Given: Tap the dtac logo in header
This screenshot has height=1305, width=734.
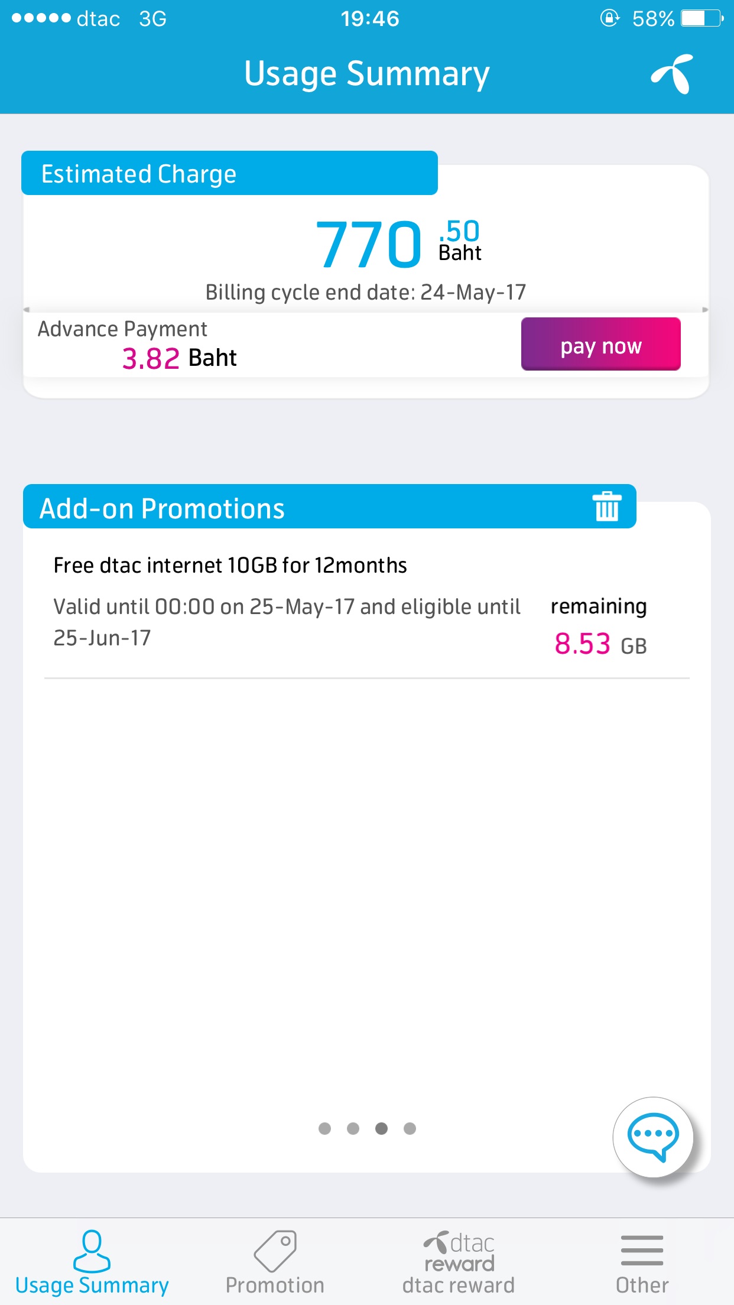Looking at the screenshot, I should pyautogui.click(x=672, y=74).
